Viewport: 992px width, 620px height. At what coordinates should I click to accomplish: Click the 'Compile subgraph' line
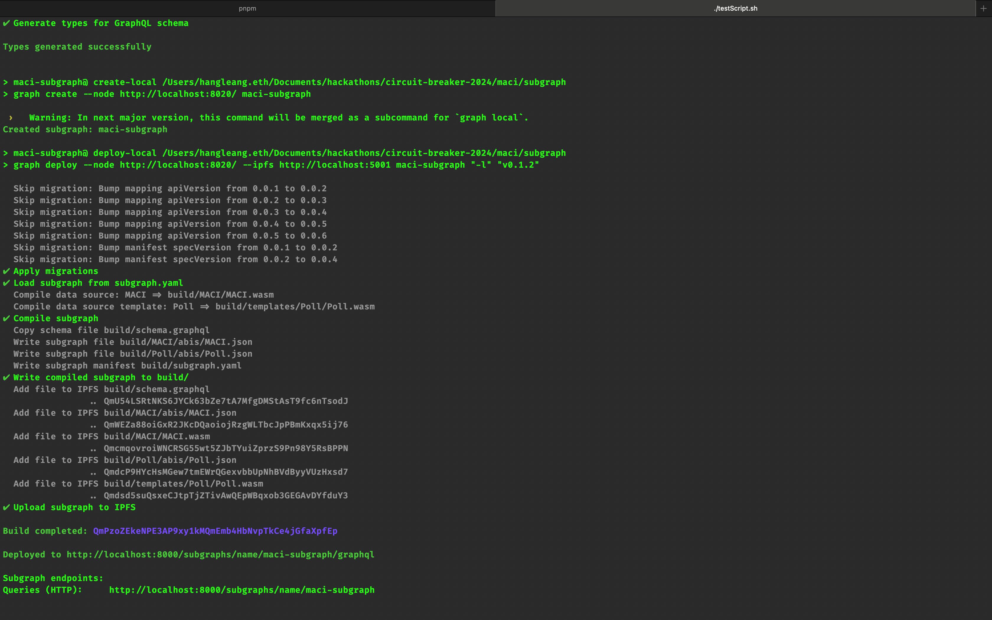pyautogui.click(x=50, y=318)
